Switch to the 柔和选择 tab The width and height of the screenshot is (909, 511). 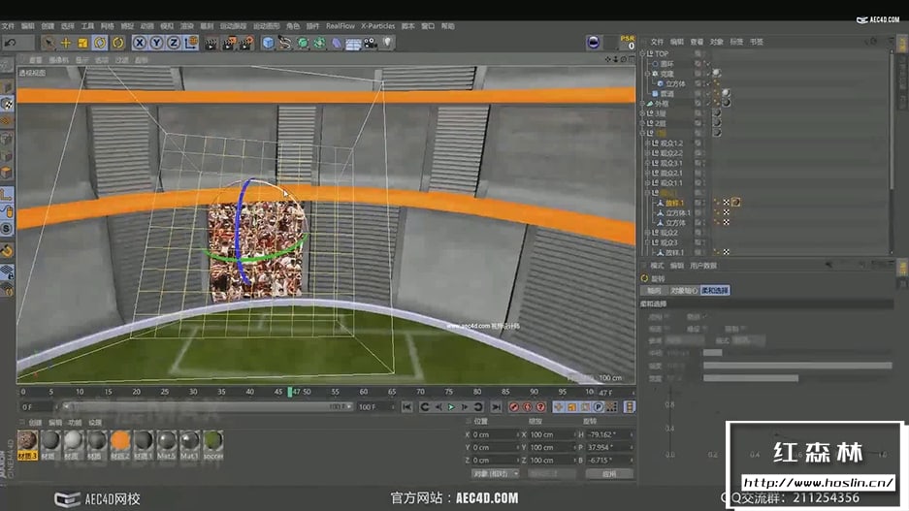tap(715, 290)
